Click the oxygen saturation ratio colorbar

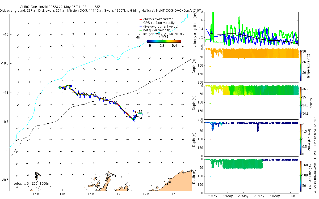coord(301,176)
